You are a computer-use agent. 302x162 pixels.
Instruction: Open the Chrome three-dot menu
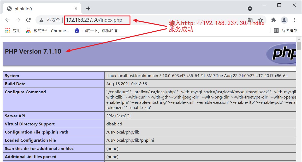294,20
